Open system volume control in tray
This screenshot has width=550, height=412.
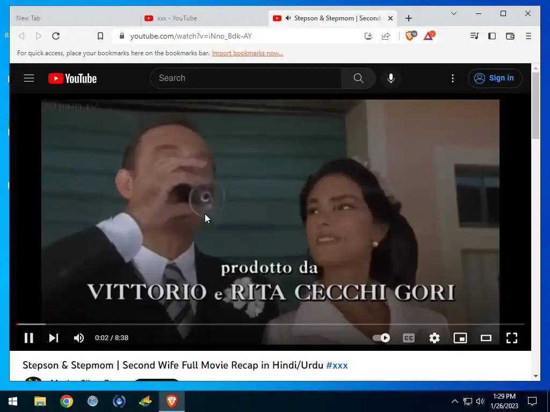481,401
